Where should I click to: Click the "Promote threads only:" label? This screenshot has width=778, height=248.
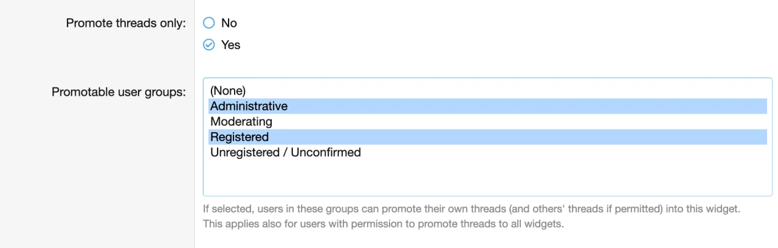[126, 24]
